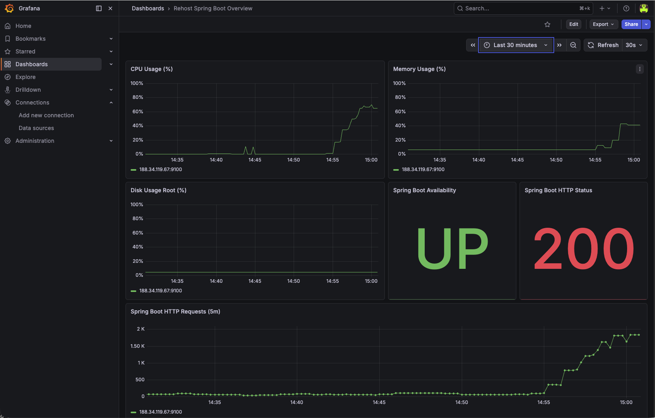Zoom out the time range

573,45
